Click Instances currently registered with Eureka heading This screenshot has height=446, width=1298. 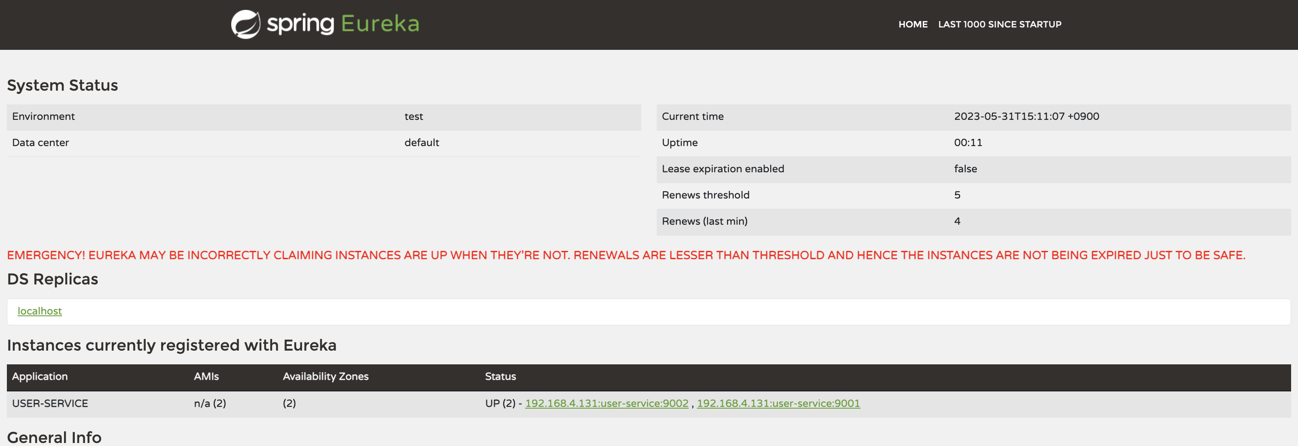point(171,345)
